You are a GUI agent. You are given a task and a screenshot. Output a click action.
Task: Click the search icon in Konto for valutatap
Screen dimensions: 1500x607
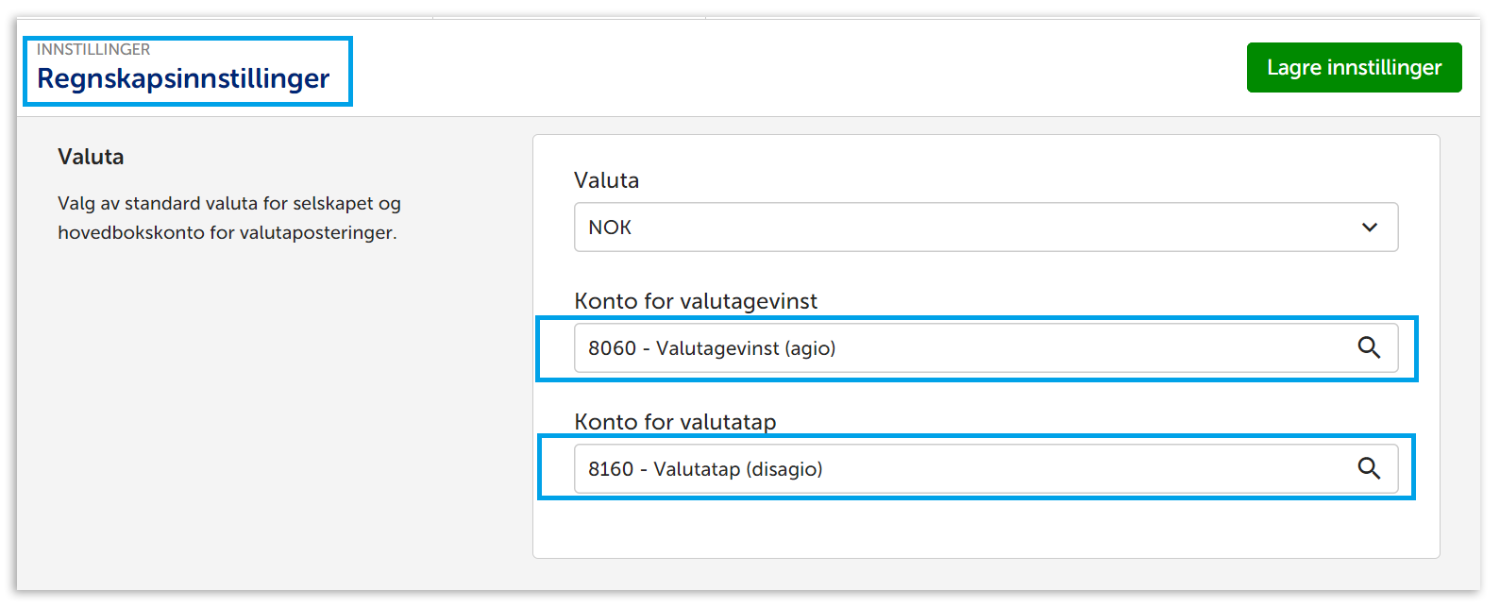point(1369,469)
